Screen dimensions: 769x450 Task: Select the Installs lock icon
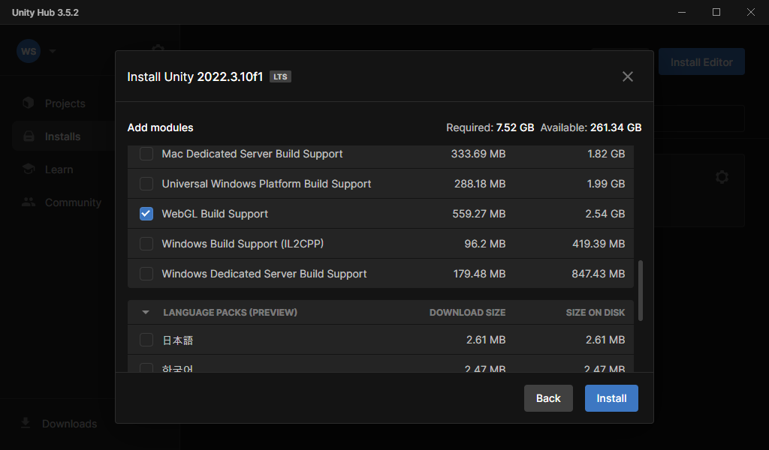[x=29, y=136]
